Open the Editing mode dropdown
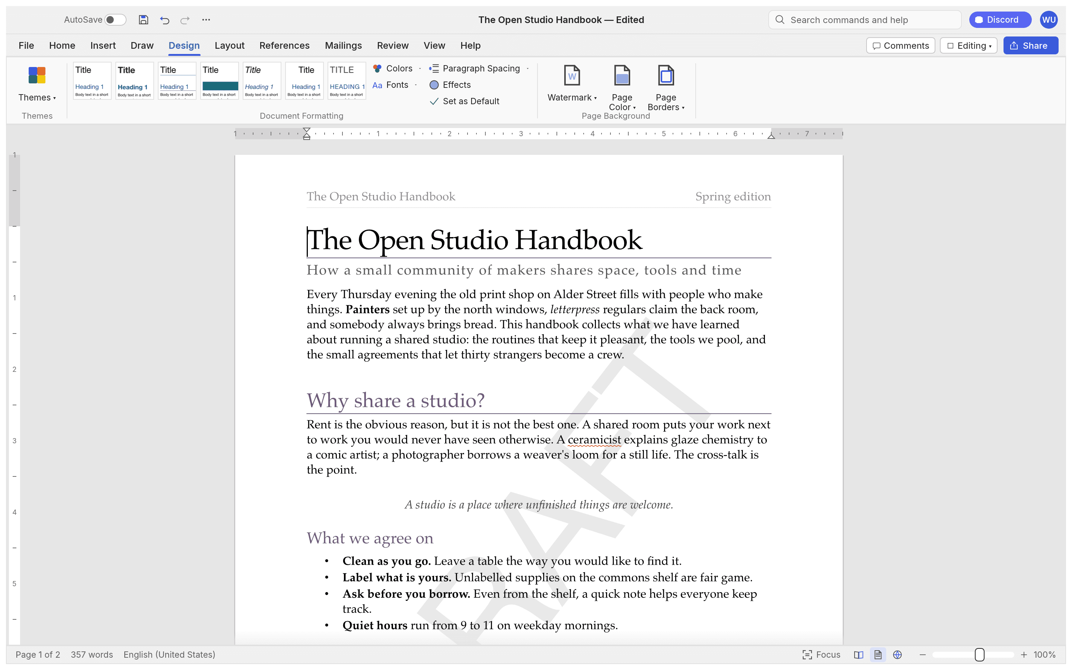Viewport: 1072px width, 670px height. click(969, 46)
